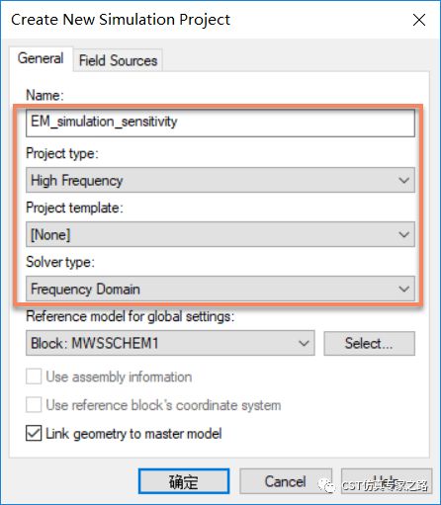Open the Solver type combo box

[220, 289]
